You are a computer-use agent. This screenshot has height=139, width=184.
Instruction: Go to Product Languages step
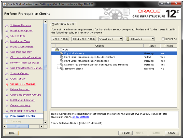(x=22, y=47)
